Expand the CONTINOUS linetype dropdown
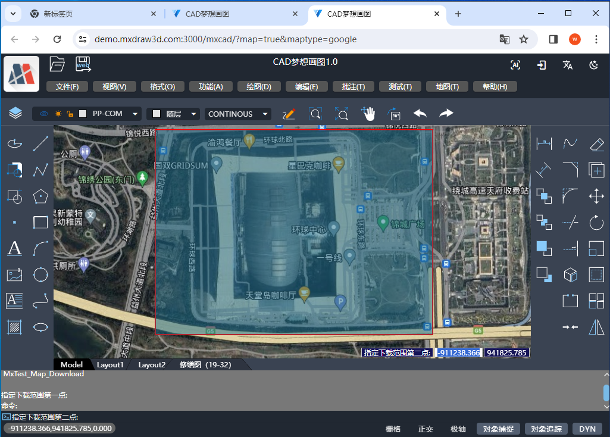The image size is (610, 437). (265, 114)
